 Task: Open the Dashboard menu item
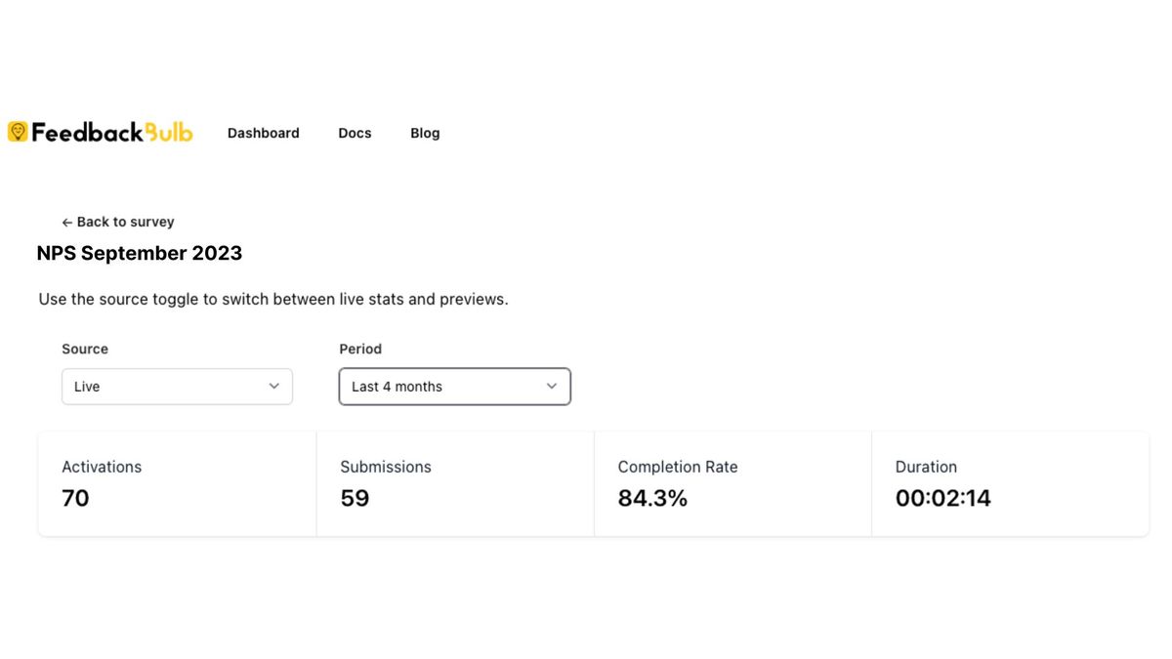263,133
